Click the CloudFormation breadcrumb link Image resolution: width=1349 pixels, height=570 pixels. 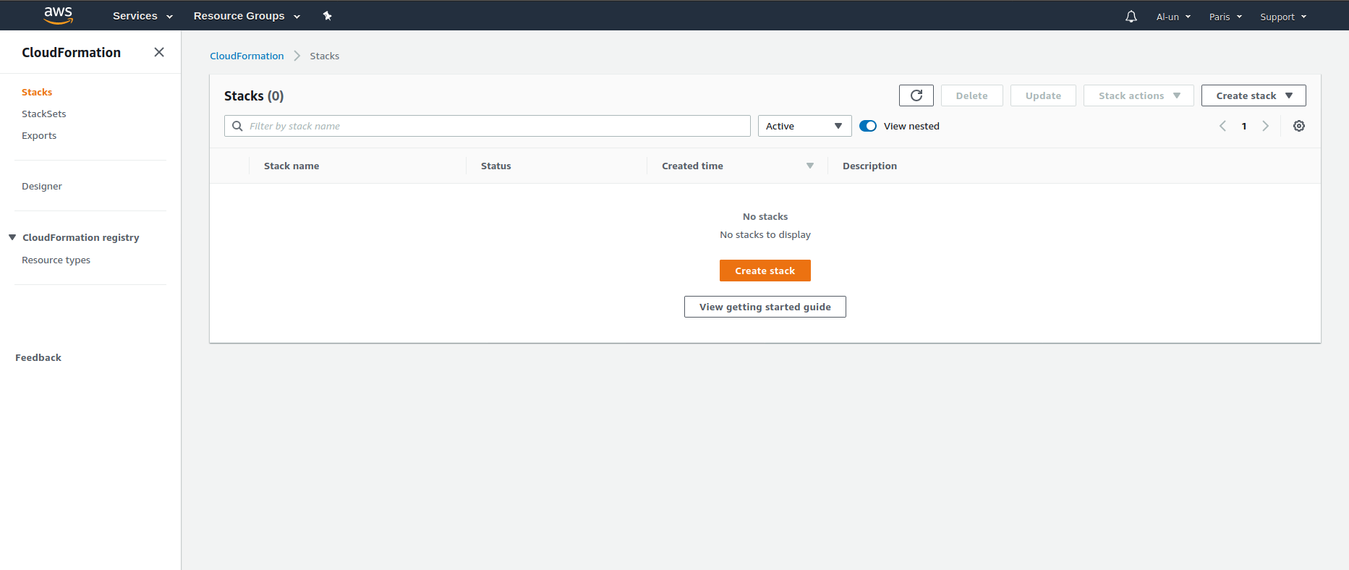pyautogui.click(x=247, y=56)
